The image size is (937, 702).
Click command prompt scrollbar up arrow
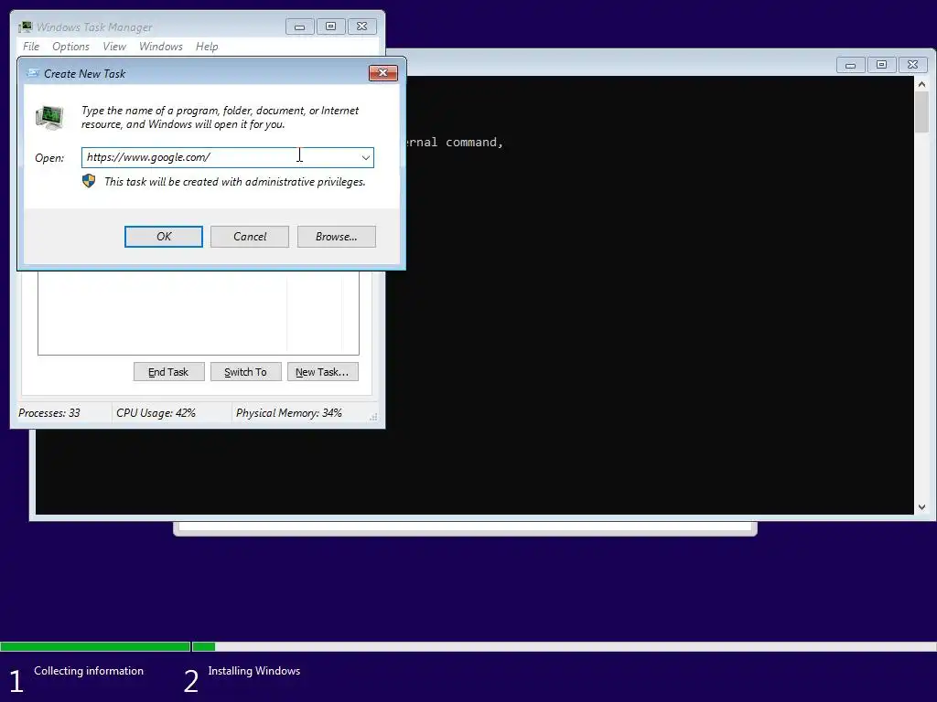click(921, 84)
